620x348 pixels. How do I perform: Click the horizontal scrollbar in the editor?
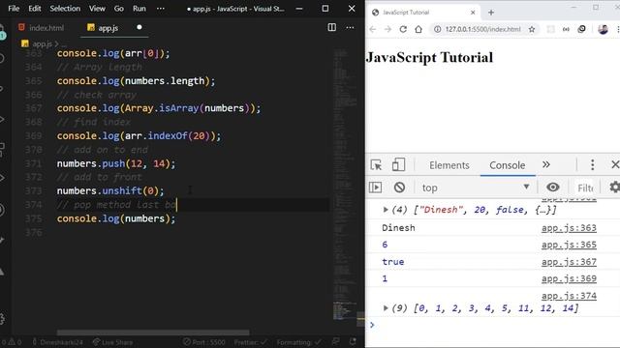[x=153, y=333]
